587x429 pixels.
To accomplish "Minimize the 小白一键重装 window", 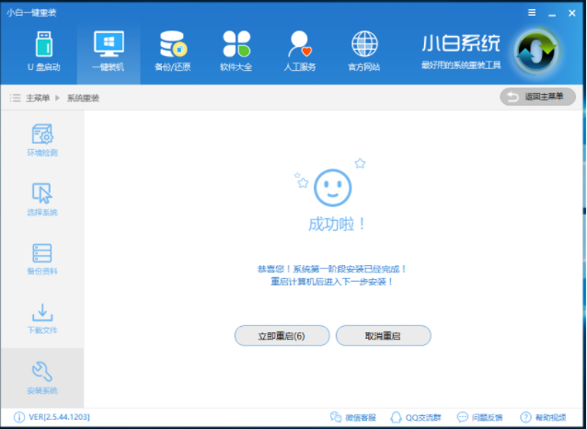I will [x=552, y=14].
